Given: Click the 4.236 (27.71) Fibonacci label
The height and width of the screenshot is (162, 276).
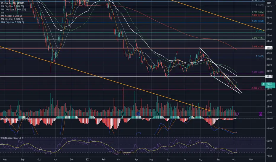Looking at the screenshot, I should tap(258, 88).
